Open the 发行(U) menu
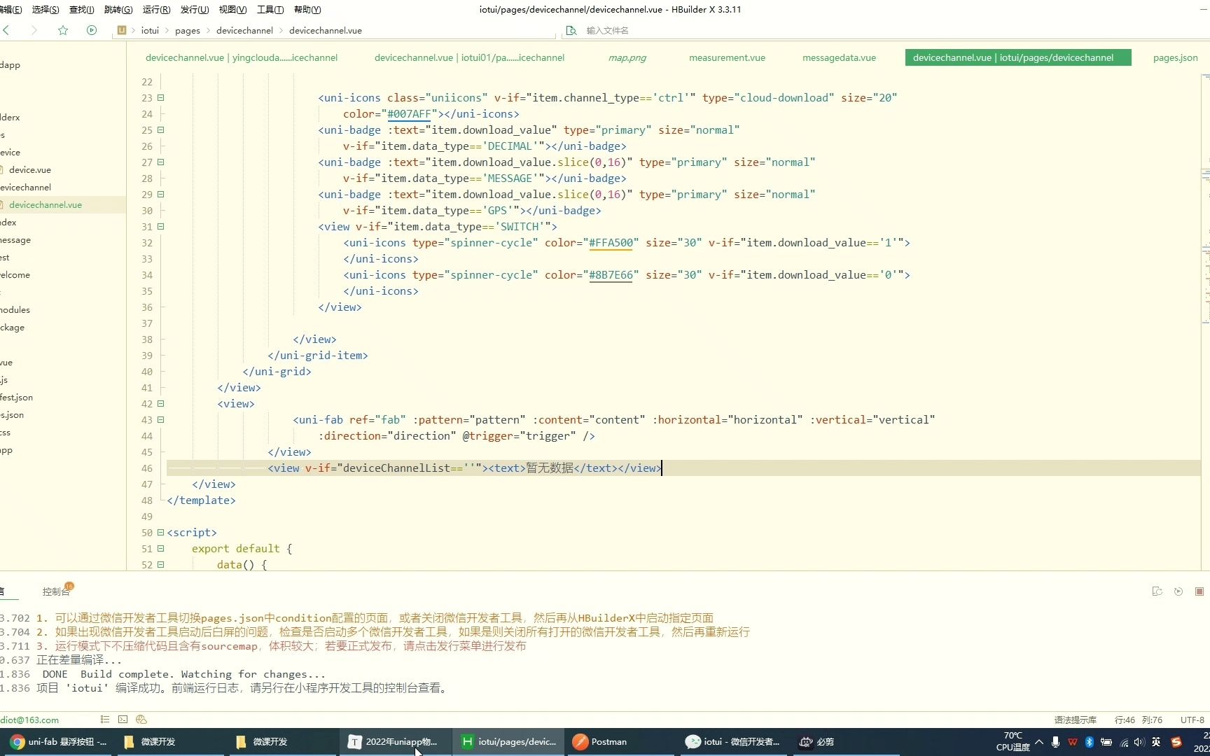 tap(195, 9)
